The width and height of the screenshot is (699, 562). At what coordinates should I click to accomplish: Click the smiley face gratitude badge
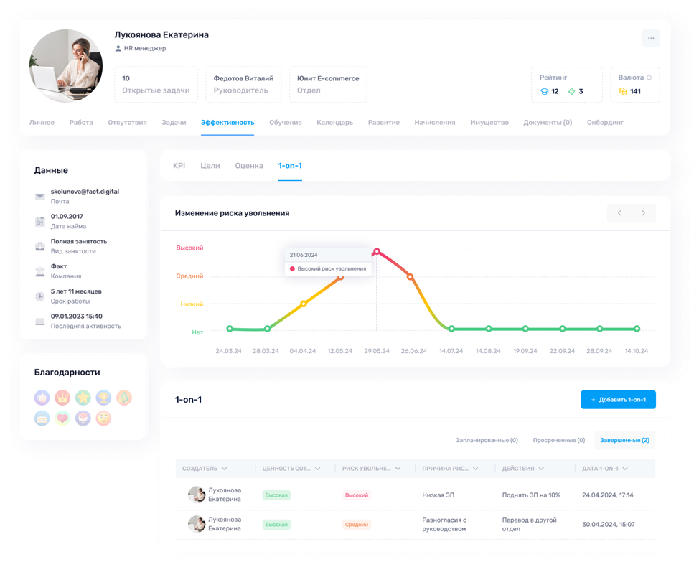tap(103, 418)
